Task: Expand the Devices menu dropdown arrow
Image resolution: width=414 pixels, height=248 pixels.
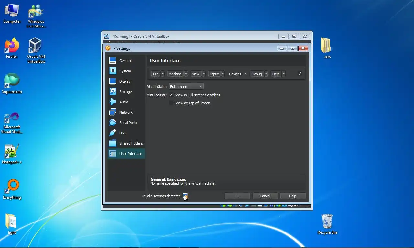Action: tap(245, 74)
